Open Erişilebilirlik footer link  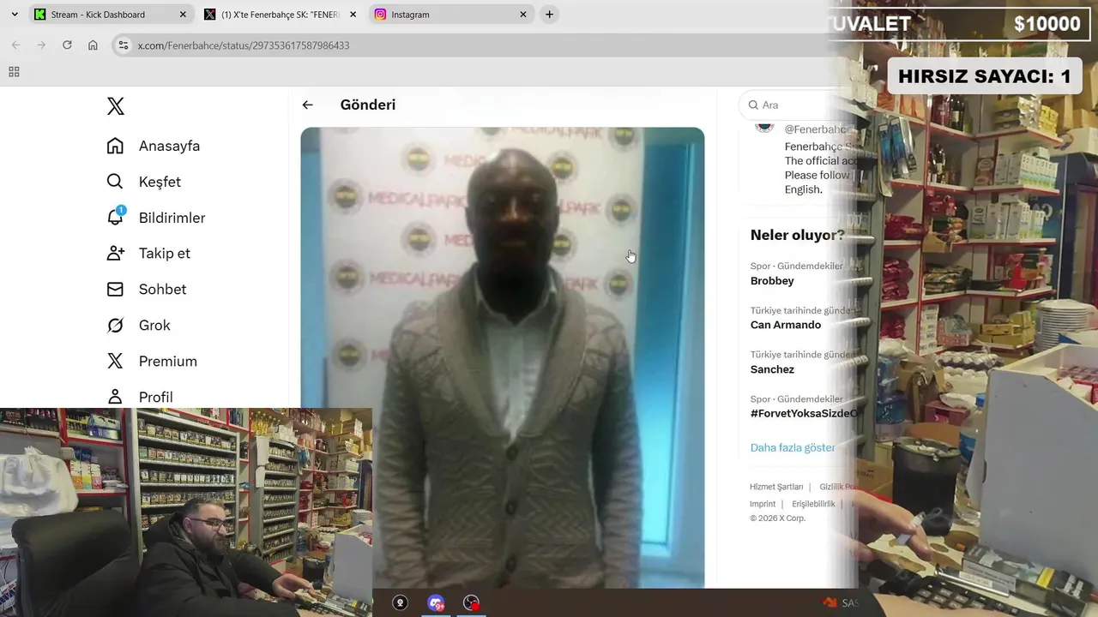[813, 504]
